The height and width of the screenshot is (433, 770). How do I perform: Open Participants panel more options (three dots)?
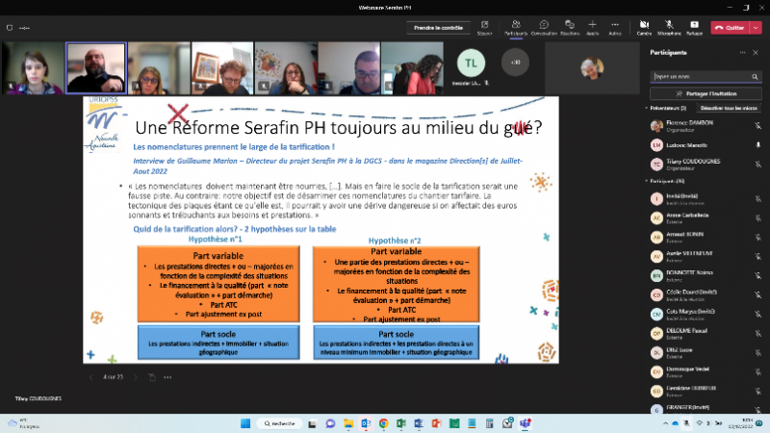point(742,53)
